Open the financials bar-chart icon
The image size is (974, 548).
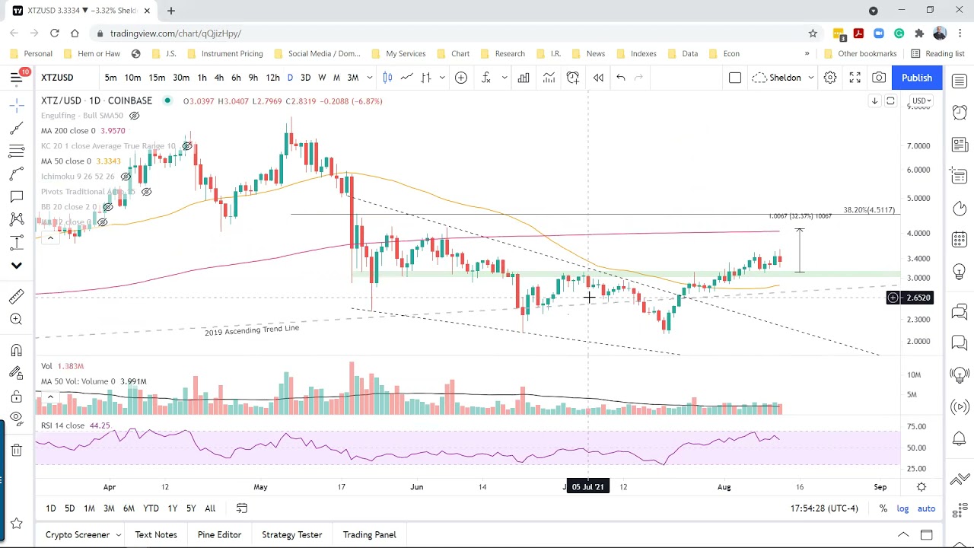pos(524,78)
